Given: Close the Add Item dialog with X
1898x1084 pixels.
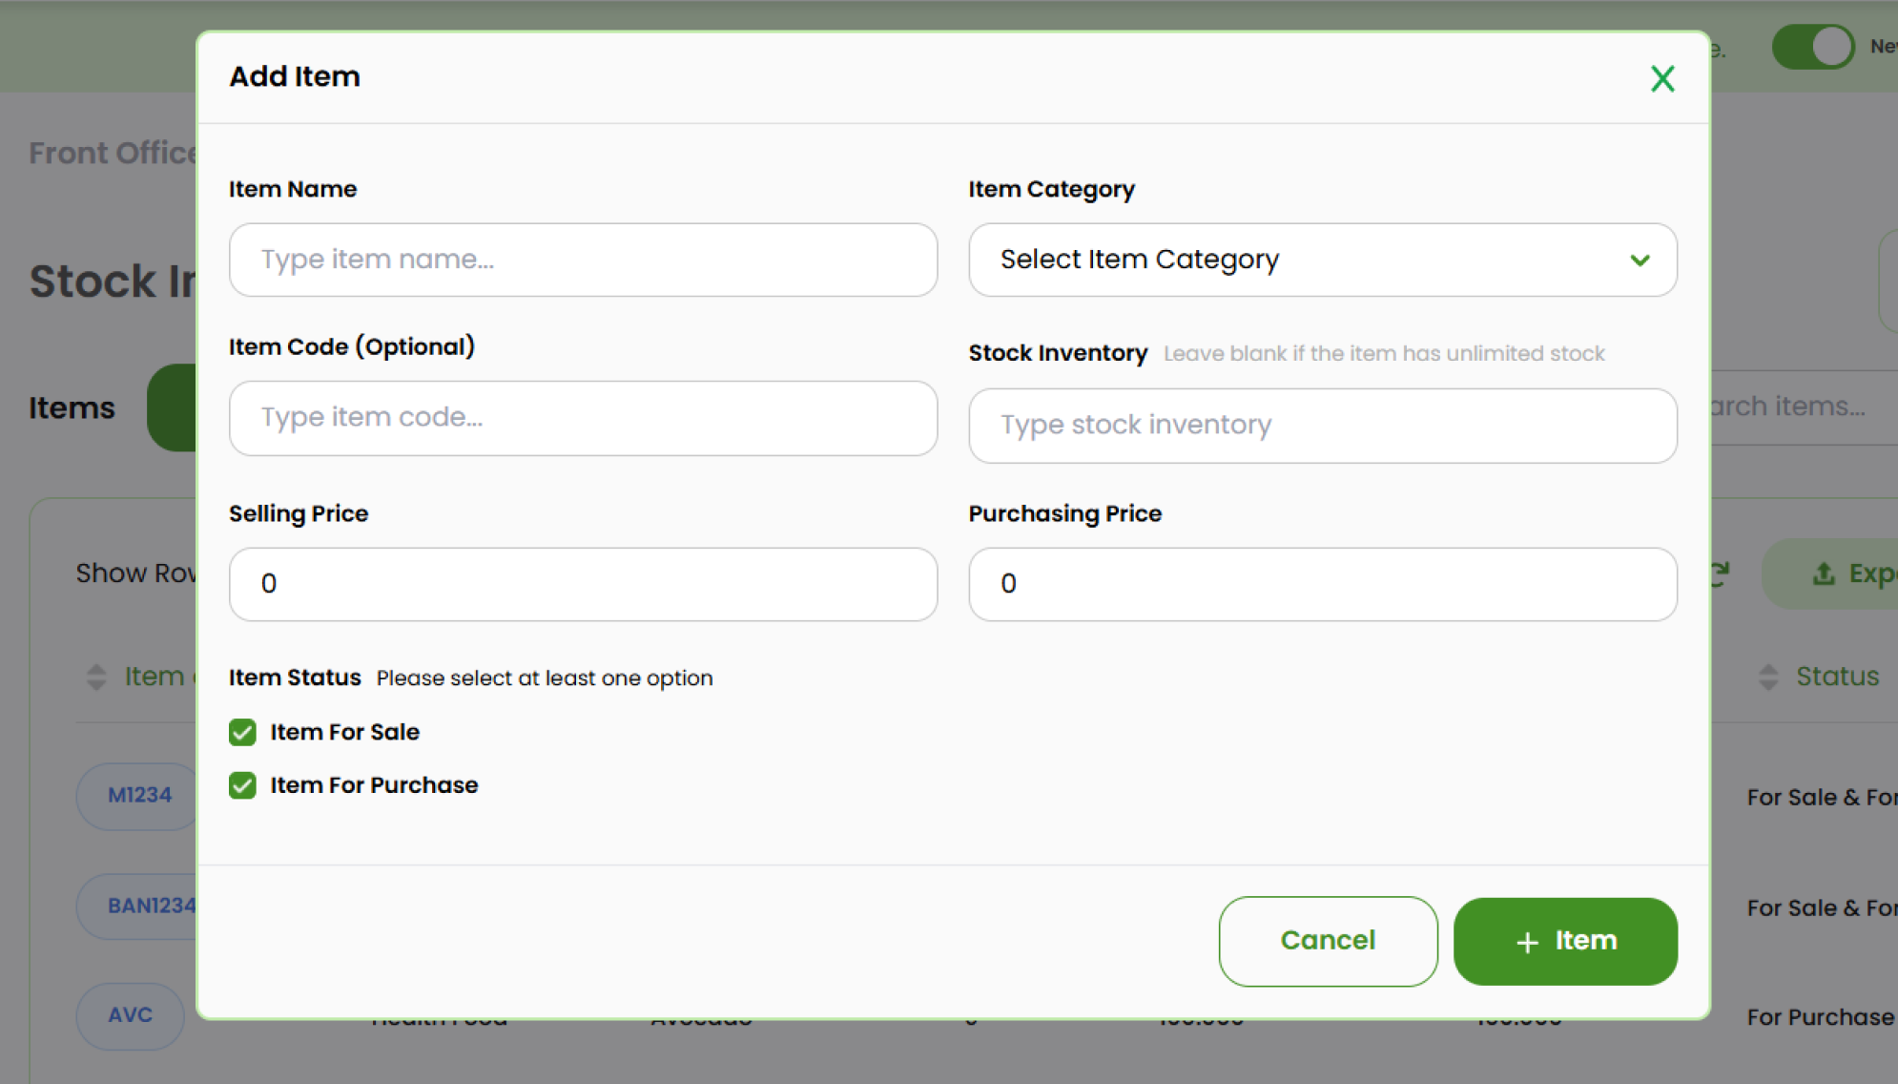Looking at the screenshot, I should [1662, 78].
